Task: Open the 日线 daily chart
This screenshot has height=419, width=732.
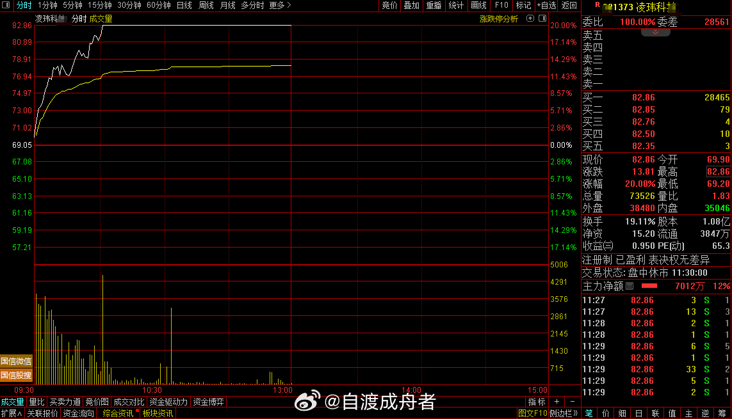Action: pyautogui.click(x=184, y=5)
